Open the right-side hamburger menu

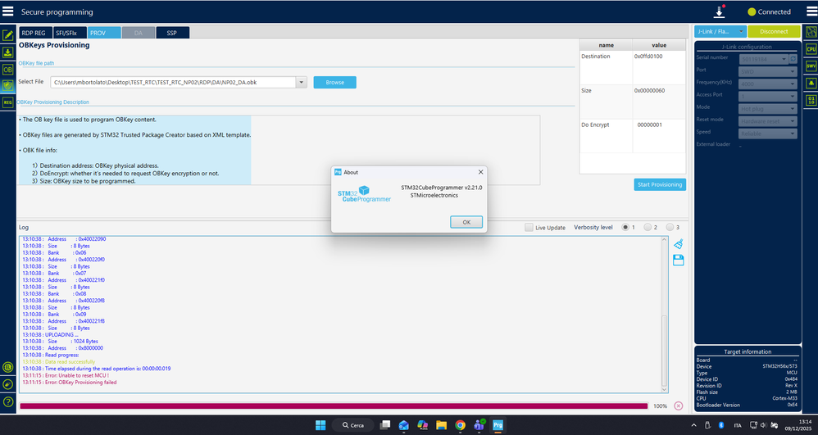[811, 11]
